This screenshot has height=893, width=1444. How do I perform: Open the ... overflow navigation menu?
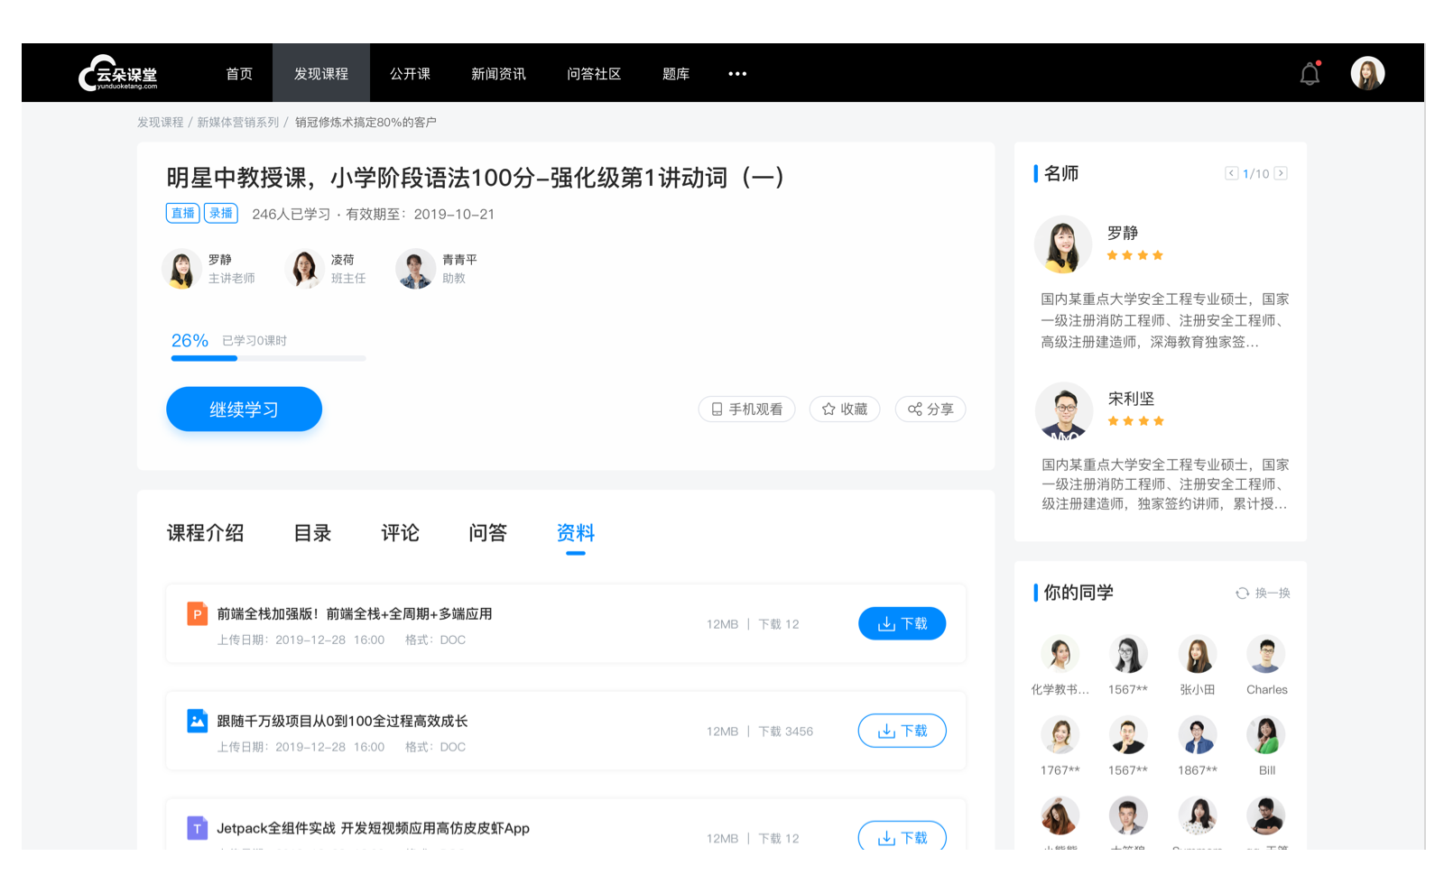[737, 73]
